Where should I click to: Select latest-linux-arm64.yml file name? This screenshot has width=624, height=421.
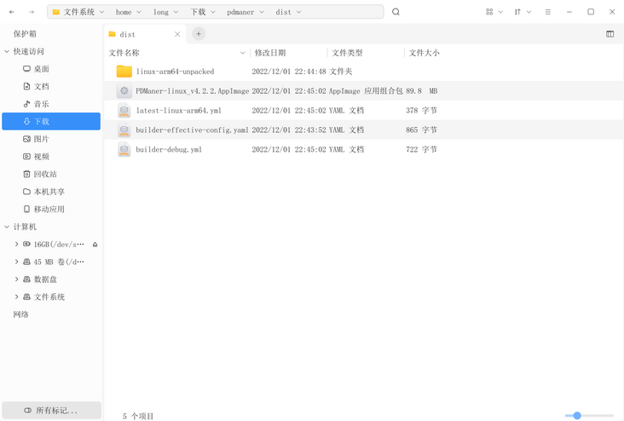coord(179,111)
